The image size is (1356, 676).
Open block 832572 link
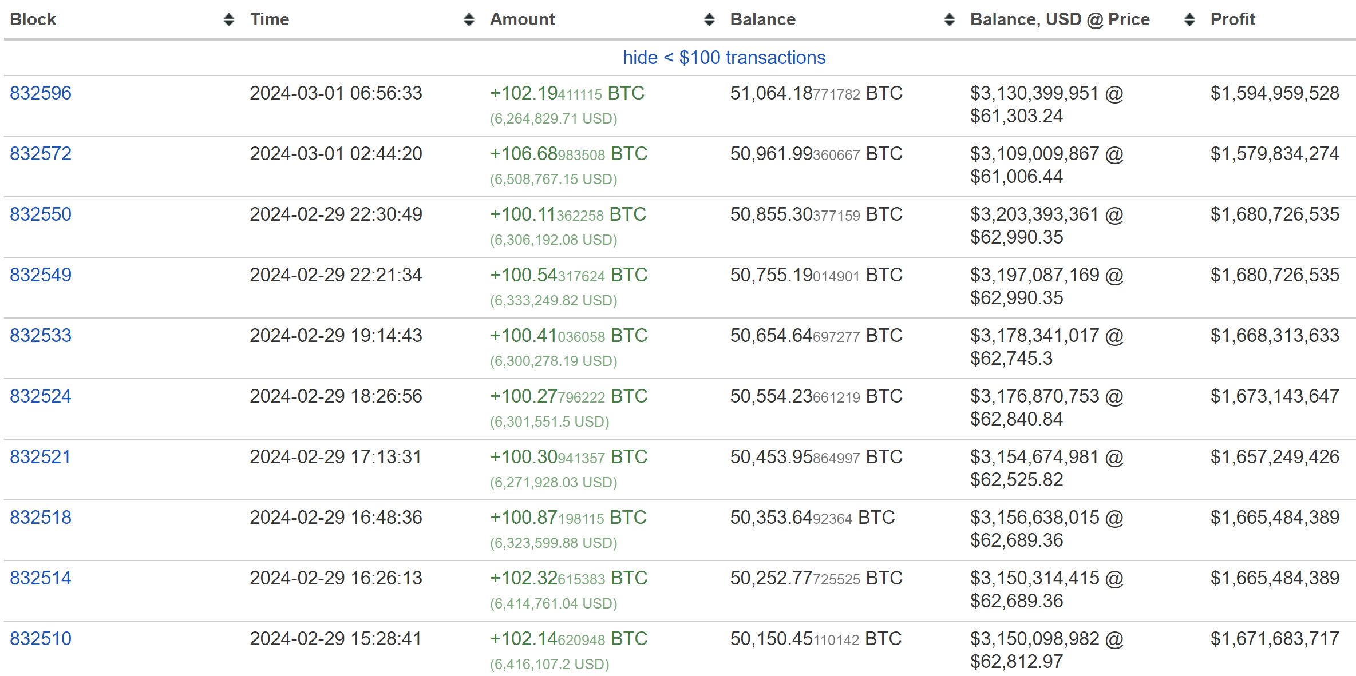coord(41,154)
